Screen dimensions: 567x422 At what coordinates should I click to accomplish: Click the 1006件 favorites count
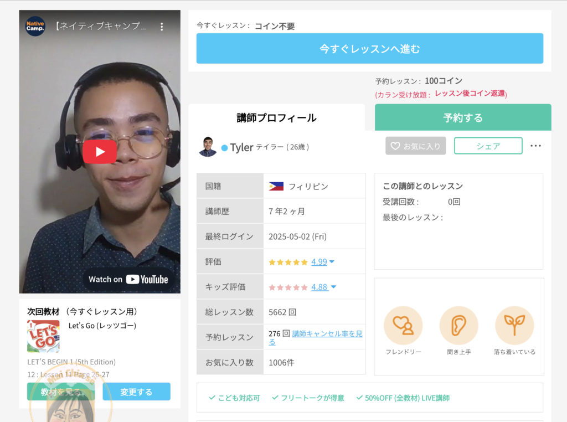(x=281, y=362)
